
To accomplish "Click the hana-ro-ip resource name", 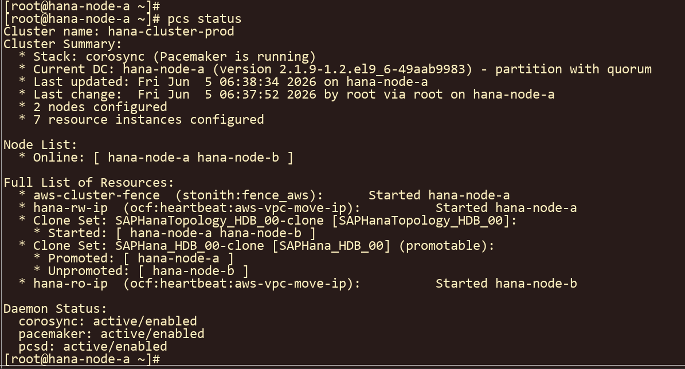I will click(71, 284).
